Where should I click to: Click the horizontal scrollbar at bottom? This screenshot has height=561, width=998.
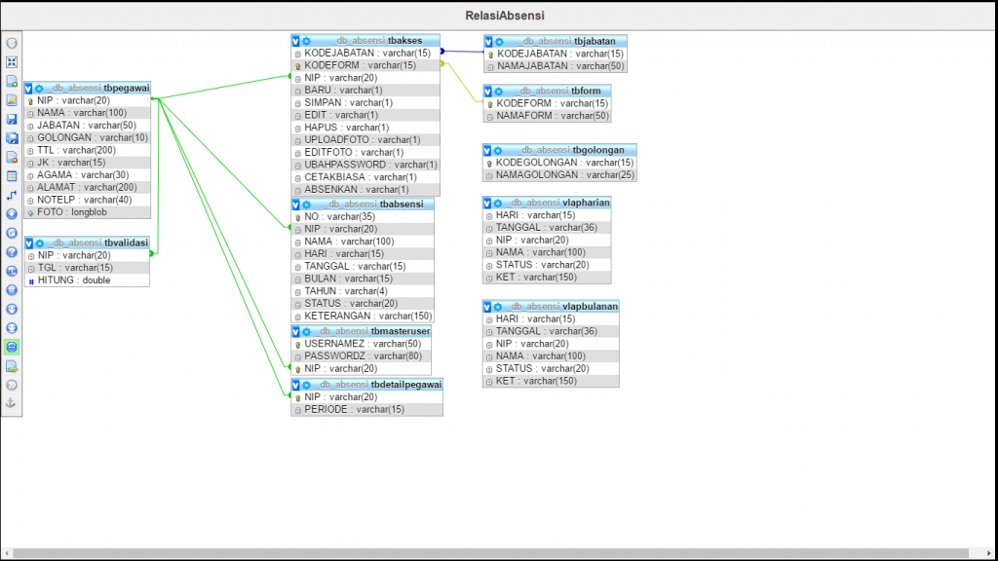[487, 553]
